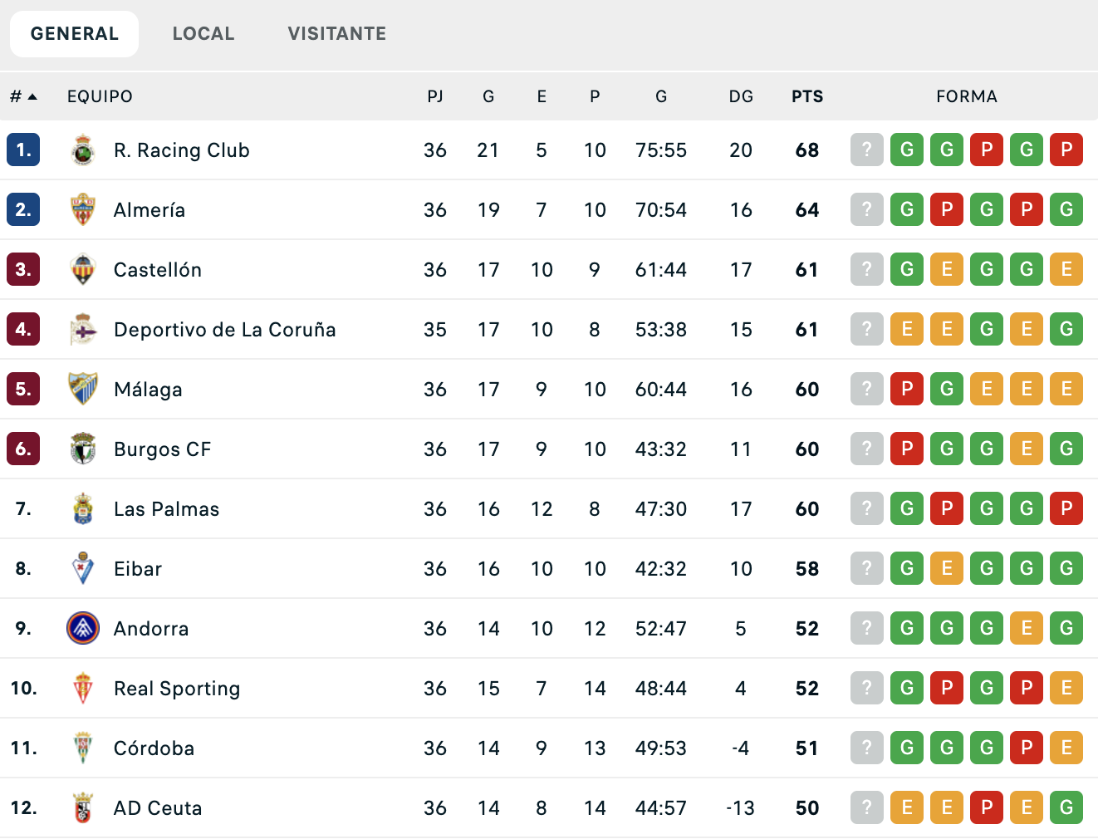Click the AD Ceuta team name
This screenshot has width=1098, height=839.
[x=158, y=807]
